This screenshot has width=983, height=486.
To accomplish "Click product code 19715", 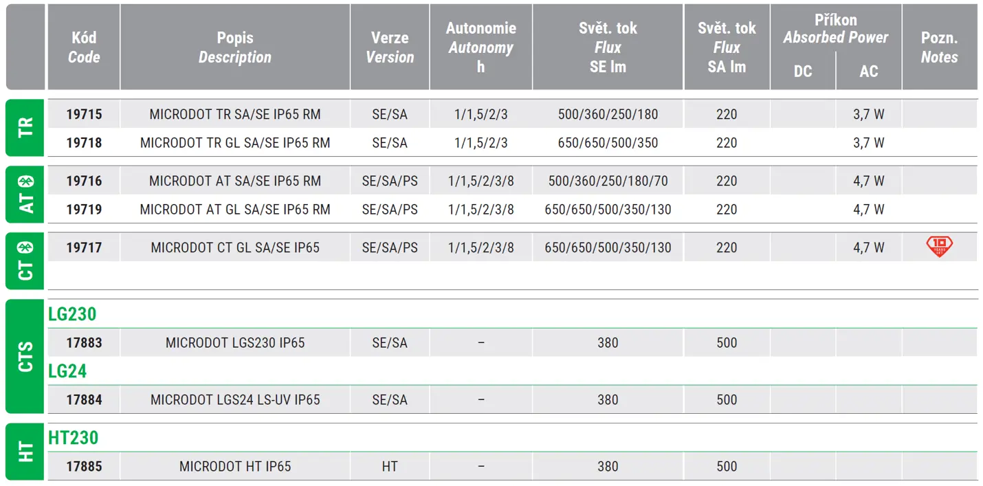I will pos(84,114).
